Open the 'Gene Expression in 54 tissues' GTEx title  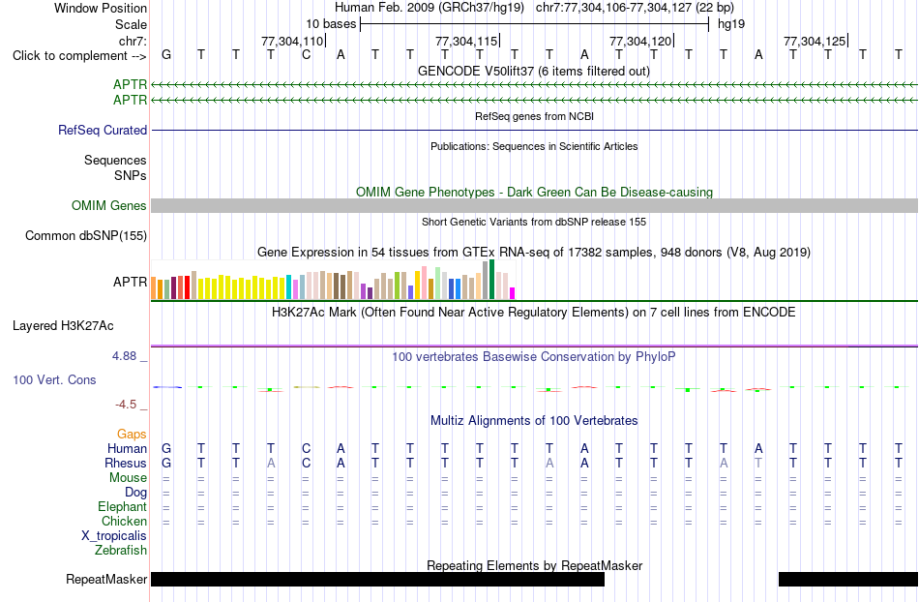(x=534, y=253)
